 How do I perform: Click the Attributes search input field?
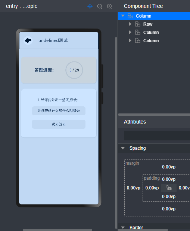[x=157, y=136]
